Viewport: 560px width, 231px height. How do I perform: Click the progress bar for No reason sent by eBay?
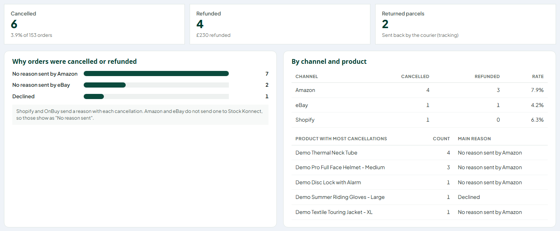156,85
